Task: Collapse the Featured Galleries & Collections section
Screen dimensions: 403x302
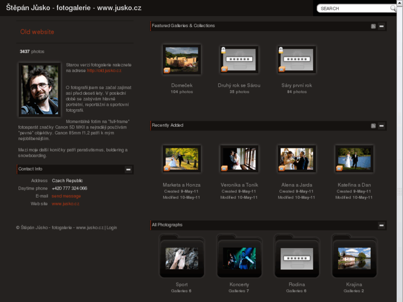Action: [381, 26]
